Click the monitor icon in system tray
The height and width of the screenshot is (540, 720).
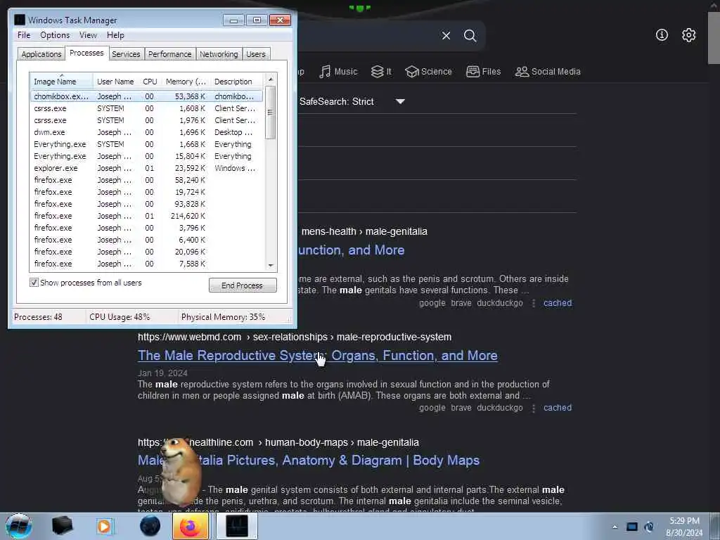(632, 527)
